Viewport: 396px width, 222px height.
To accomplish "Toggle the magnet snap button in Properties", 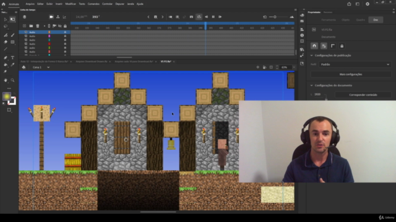I will point(314,46).
